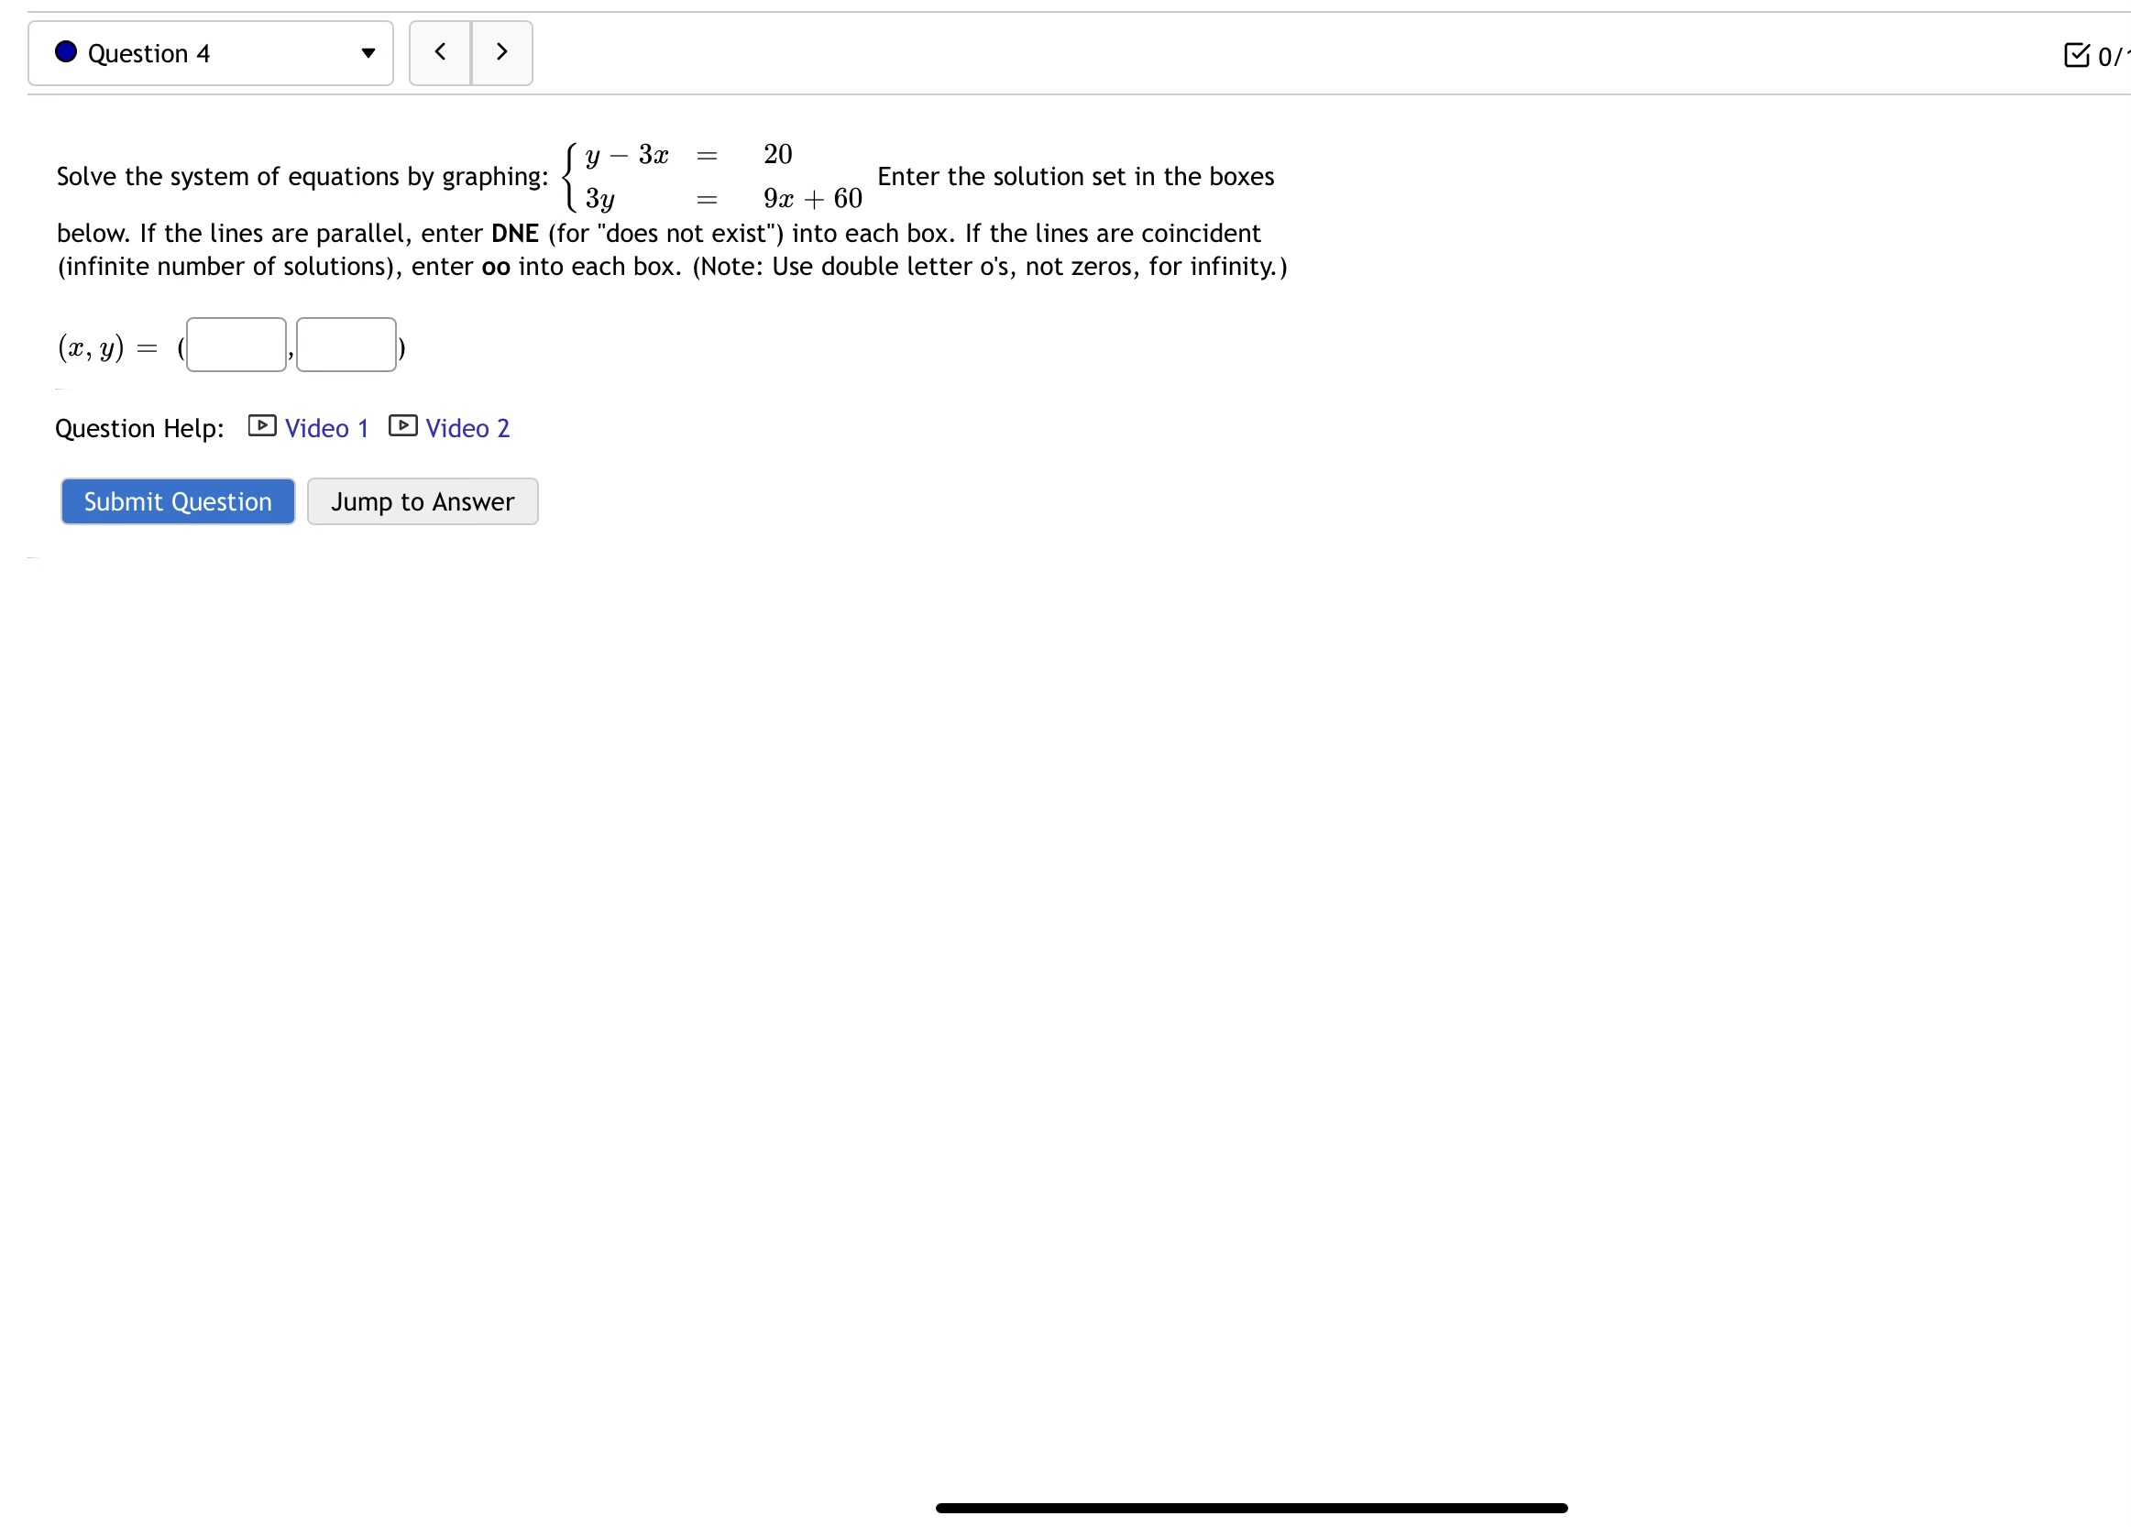The width and height of the screenshot is (2131, 1527).
Task: Click the score checkmark icon at top right
Action: pos(2076,55)
